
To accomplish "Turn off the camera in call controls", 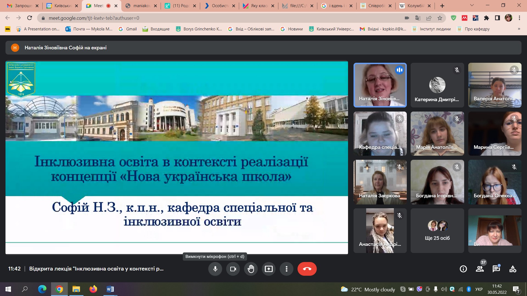I will click(233, 269).
